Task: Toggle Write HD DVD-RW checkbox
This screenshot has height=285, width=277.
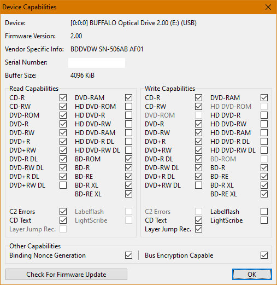Action: [x=264, y=124]
